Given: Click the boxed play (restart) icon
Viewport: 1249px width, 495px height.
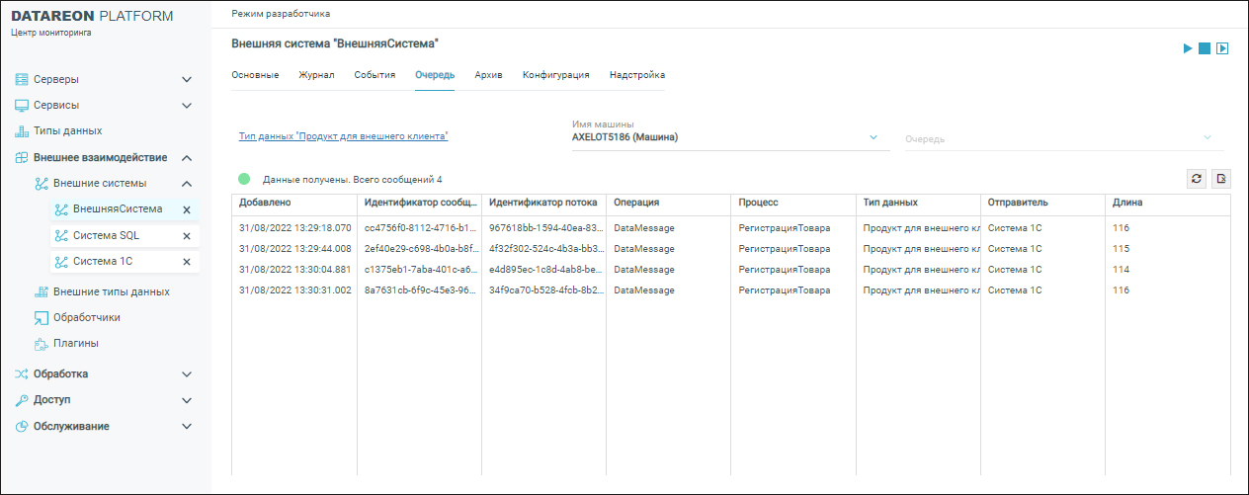Looking at the screenshot, I should pyautogui.click(x=1222, y=48).
